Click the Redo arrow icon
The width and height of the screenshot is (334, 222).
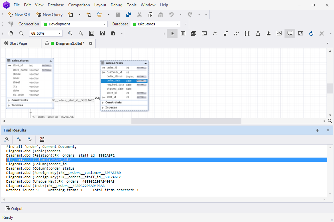click(x=190, y=15)
